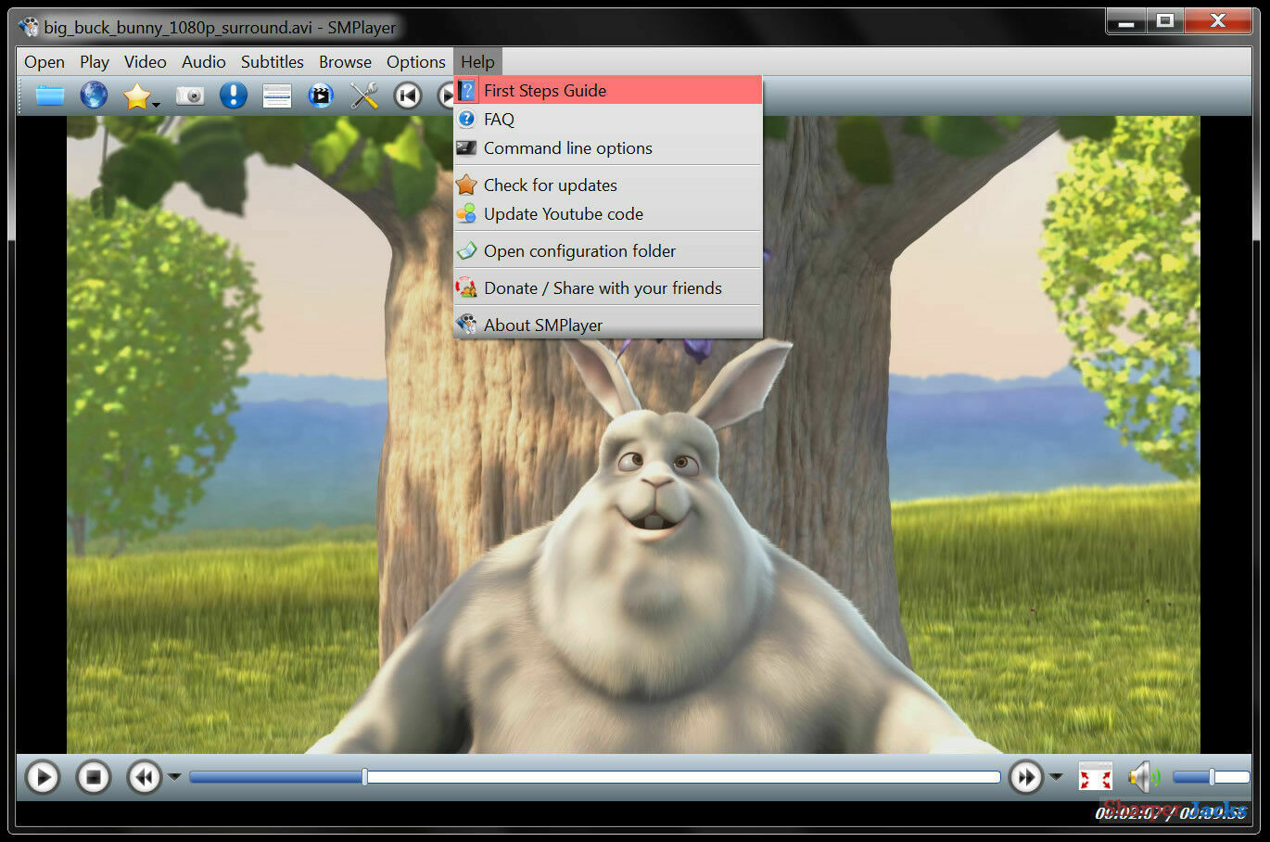Image resolution: width=1270 pixels, height=842 pixels.
Task: Expand the rewind options dropdown arrow
Action: point(174,777)
